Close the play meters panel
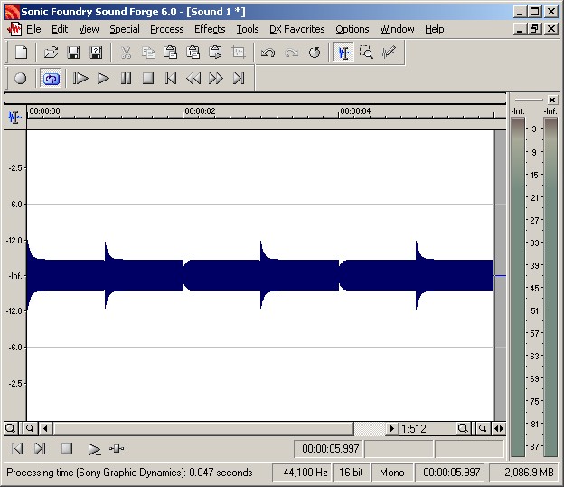Image resolution: width=564 pixels, height=487 pixels. pos(552,100)
